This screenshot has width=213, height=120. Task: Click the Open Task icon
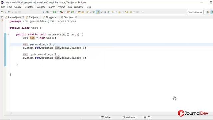[83, 12]
